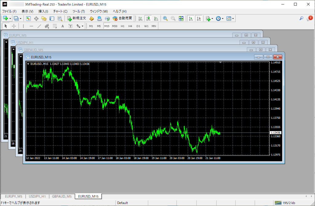The width and height of the screenshot is (315, 206).
Task: Expand the USDJPY chart one-click trading triangle
Action: [x=14, y=49]
